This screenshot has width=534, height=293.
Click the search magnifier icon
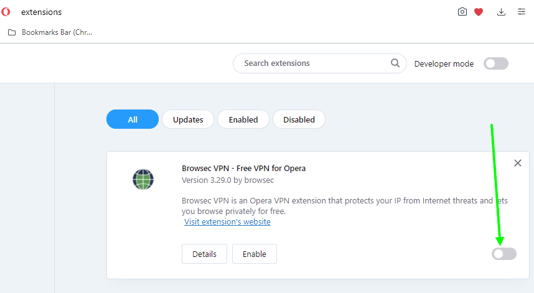(395, 63)
